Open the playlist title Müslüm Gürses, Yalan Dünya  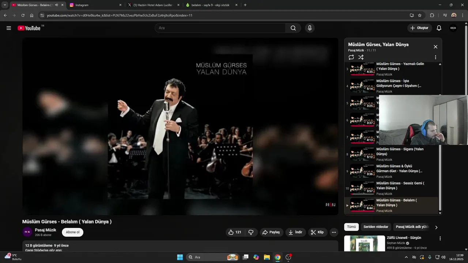378,45
